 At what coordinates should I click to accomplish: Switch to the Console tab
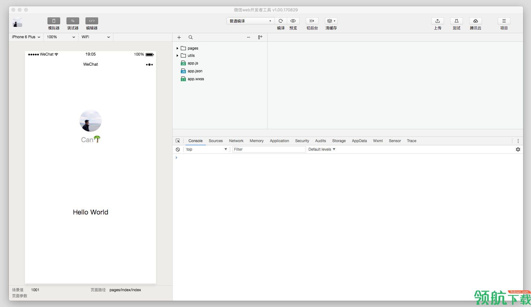click(195, 141)
